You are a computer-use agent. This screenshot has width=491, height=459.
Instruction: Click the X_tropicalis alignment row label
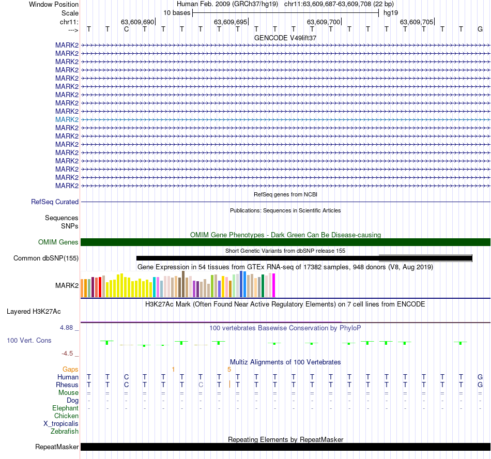click(61, 424)
